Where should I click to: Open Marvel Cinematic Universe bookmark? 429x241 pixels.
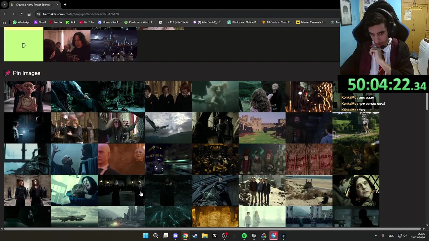point(311,22)
